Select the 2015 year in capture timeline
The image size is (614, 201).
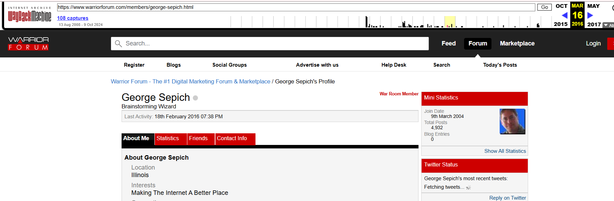tap(561, 24)
